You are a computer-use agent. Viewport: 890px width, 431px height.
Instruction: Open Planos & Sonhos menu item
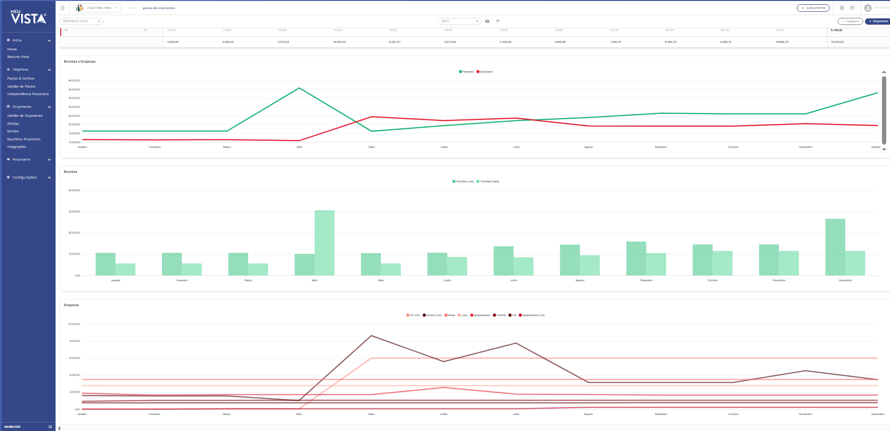point(21,79)
